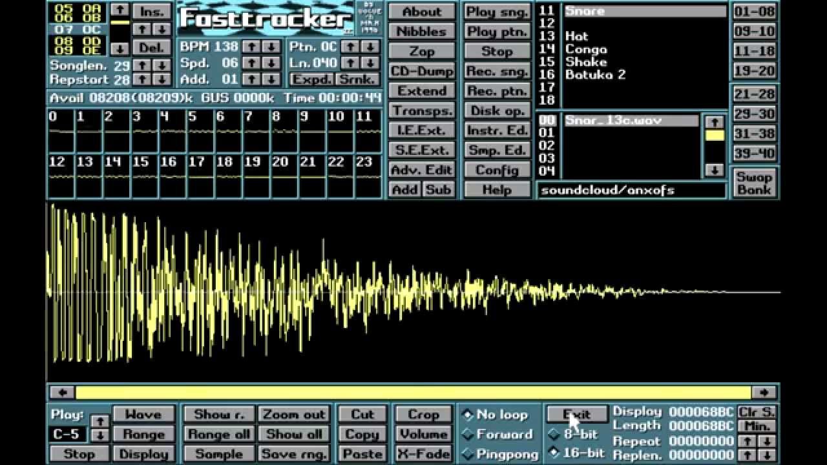
Task: Open instrument bank 21-28
Action: pyautogui.click(x=754, y=94)
